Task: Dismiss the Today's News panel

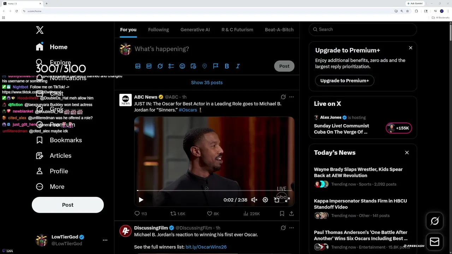Action: 407,153
